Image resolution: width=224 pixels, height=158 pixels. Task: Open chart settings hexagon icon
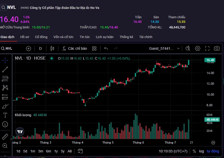[x=198, y=48]
